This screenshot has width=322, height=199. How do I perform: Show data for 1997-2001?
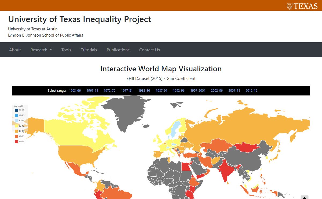[x=198, y=91]
